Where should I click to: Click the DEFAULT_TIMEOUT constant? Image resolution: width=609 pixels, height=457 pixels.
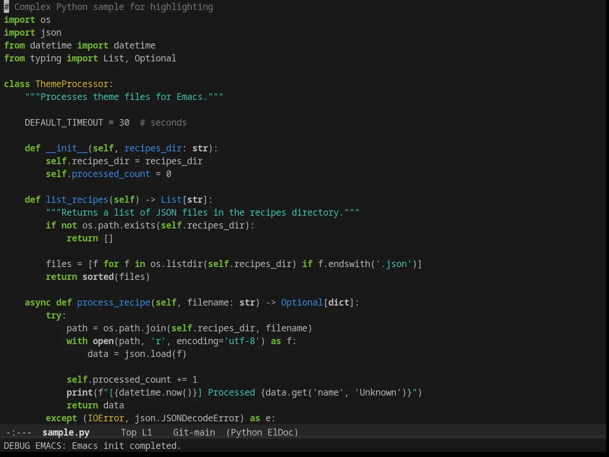64,122
